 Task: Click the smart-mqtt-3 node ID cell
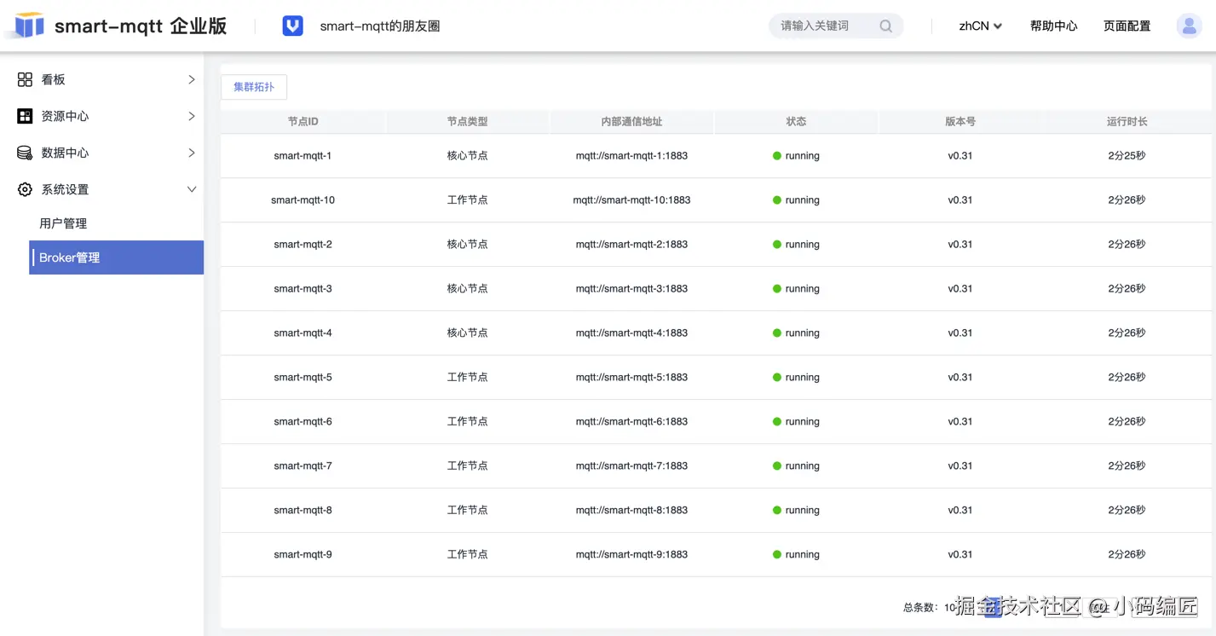tap(303, 289)
